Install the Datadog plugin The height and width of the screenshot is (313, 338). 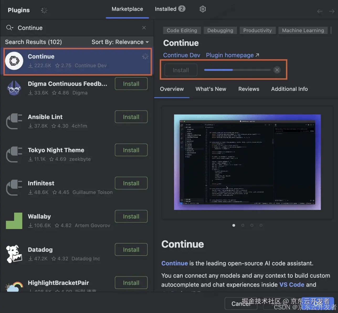click(131, 250)
